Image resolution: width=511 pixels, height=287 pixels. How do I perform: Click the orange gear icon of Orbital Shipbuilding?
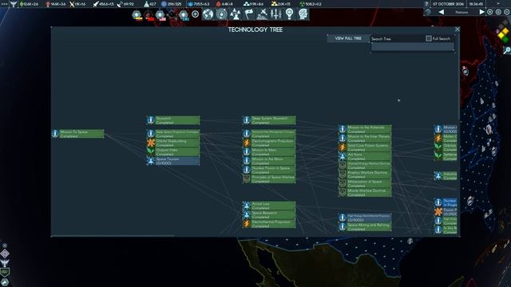[x=151, y=143]
